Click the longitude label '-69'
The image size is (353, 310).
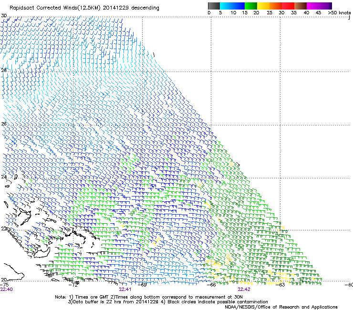click(x=143, y=285)
